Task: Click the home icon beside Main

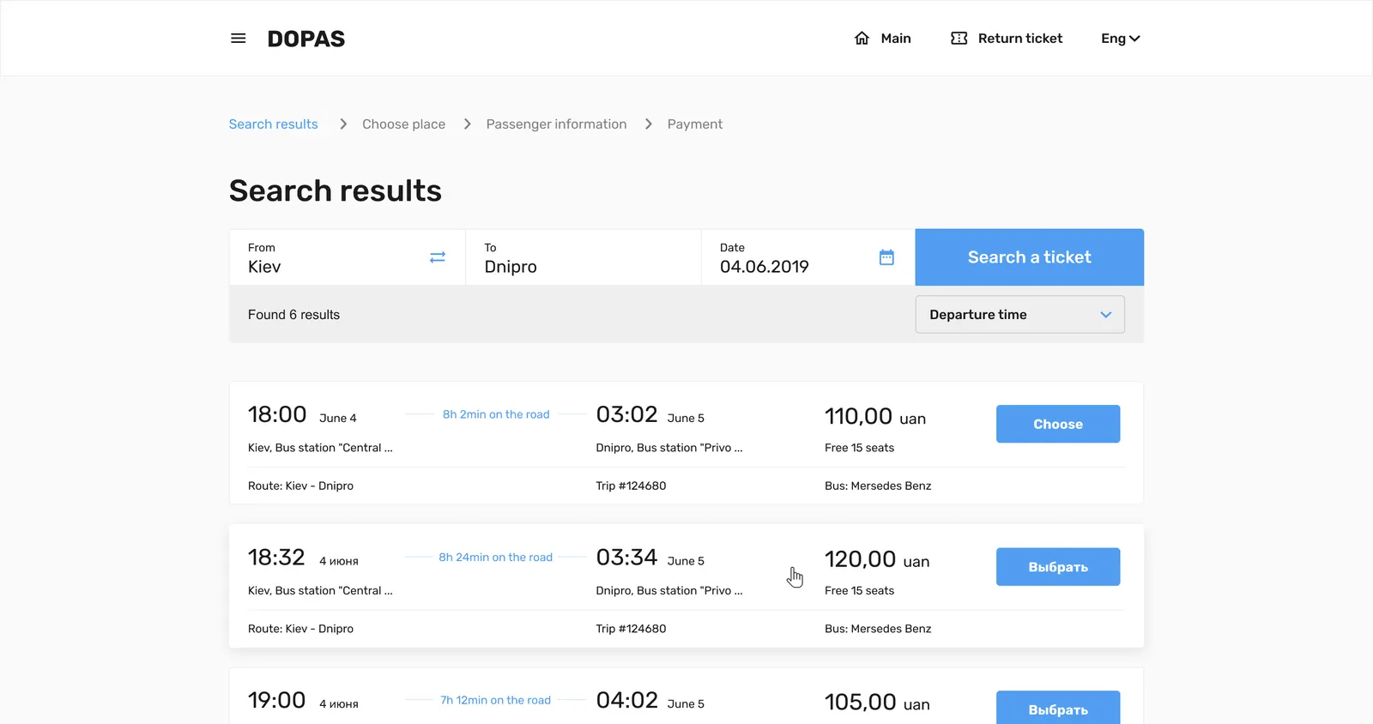Action: coord(862,39)
